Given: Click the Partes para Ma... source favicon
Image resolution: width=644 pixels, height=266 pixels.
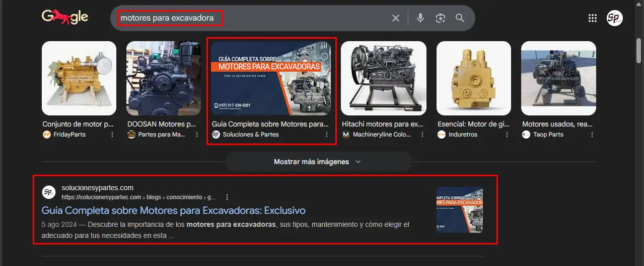Looking at the screenshot, I should [x=131, y=135].
